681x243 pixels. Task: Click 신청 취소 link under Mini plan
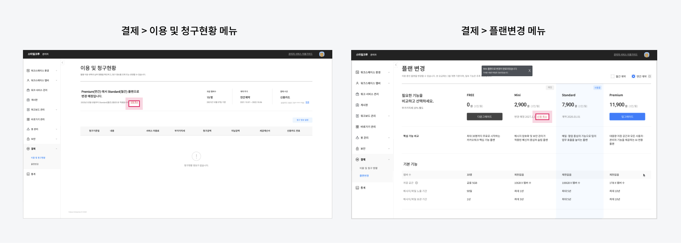[542, 117]
